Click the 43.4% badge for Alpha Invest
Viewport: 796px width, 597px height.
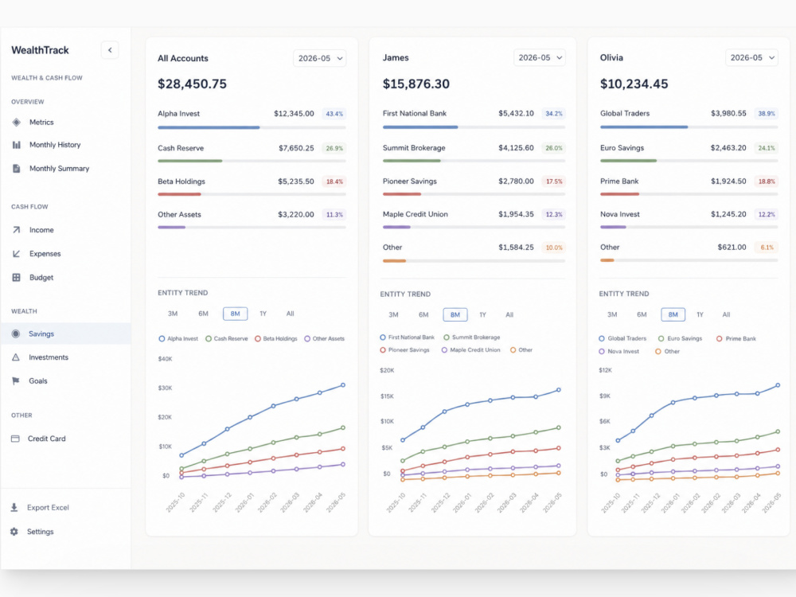[x=334, y=114]
